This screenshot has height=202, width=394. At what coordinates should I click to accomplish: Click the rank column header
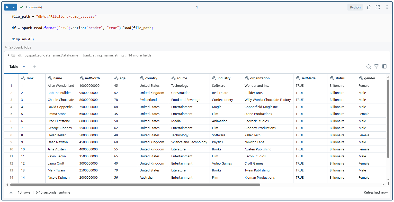(32, 78)
